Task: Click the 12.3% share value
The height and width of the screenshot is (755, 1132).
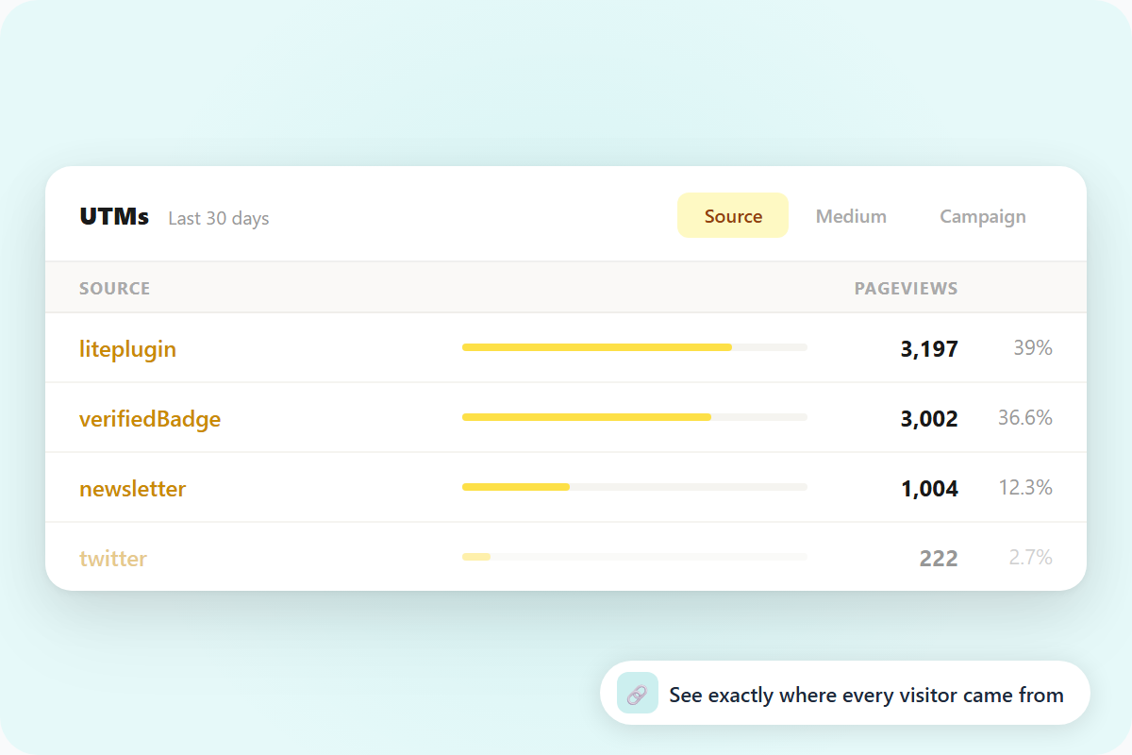Action: [1025, 487]
